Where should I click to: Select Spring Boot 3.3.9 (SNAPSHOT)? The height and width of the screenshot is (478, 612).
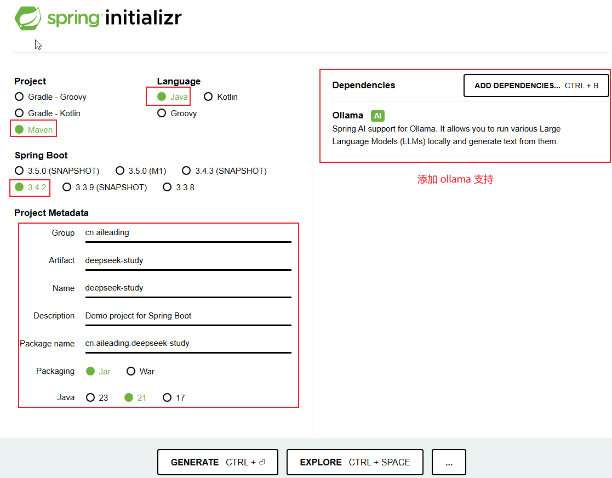click(105, 187)
